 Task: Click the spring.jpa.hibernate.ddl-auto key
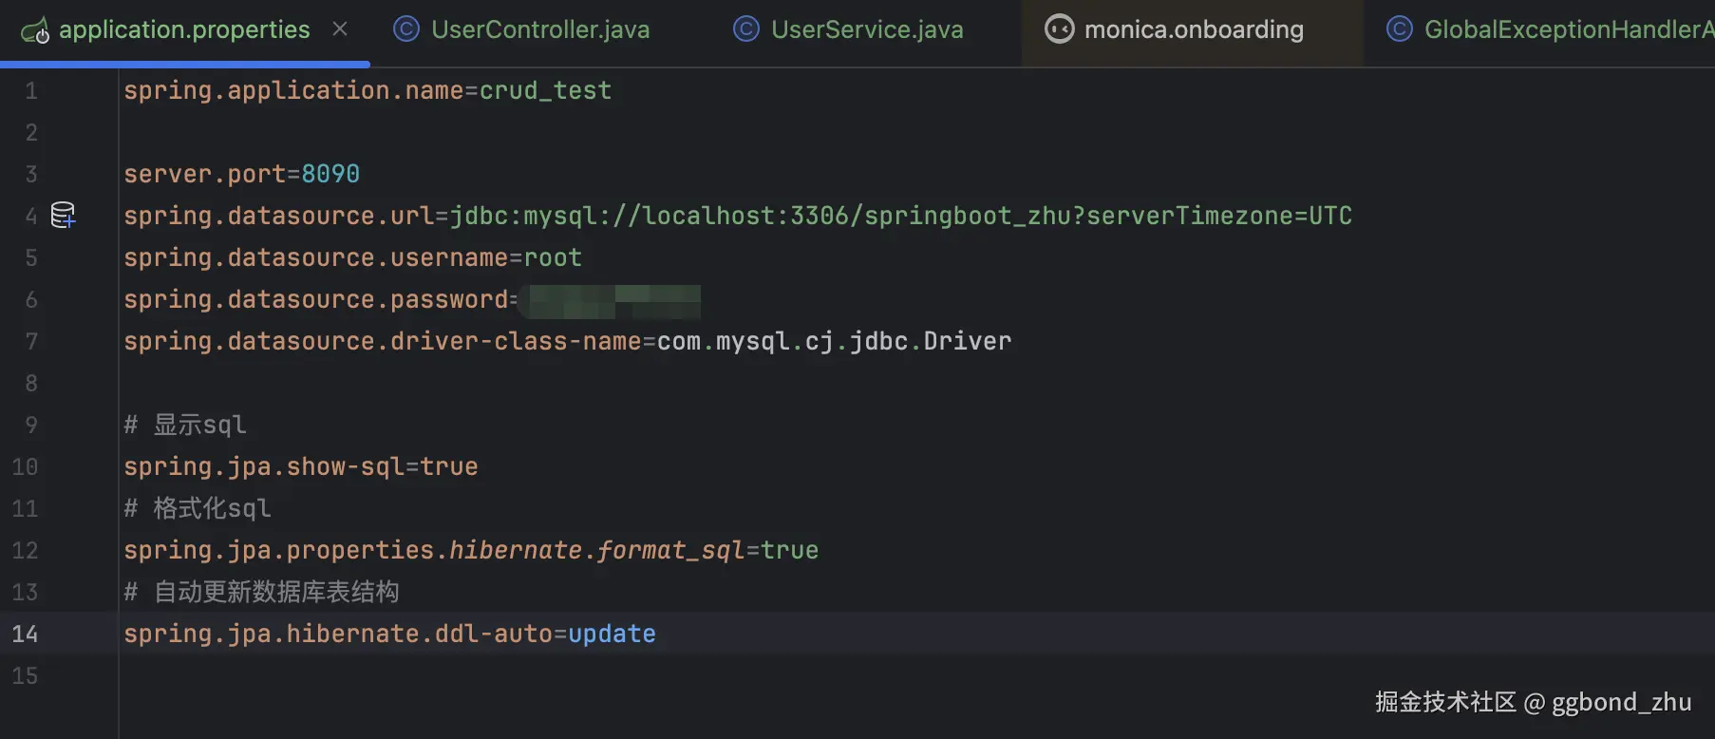point(338,634)
